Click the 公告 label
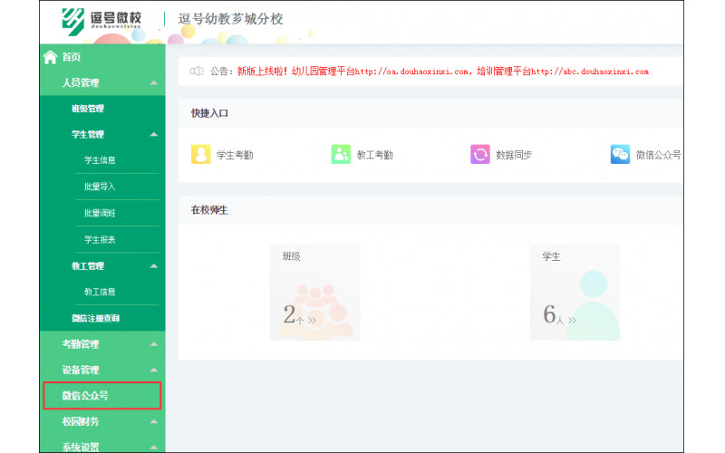The width and height of the screenshot is (725, 453). (221, 72)
